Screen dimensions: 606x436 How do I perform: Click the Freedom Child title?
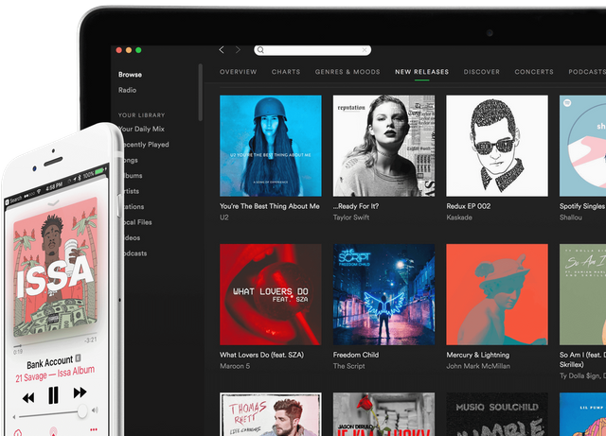[356, 355]
